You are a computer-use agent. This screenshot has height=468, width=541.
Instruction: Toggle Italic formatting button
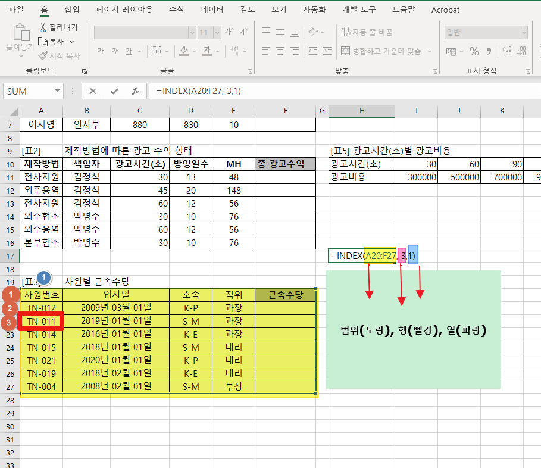[x=115, y=51]
